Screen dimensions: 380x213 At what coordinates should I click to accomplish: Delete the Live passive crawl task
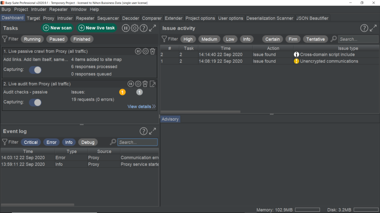click(x=152, y=51)
